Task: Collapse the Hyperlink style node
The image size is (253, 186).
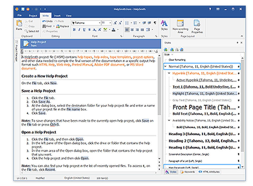Action: tap(169, 73)
